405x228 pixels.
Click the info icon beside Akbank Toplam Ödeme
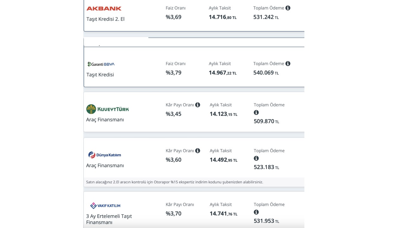(288, 8)
